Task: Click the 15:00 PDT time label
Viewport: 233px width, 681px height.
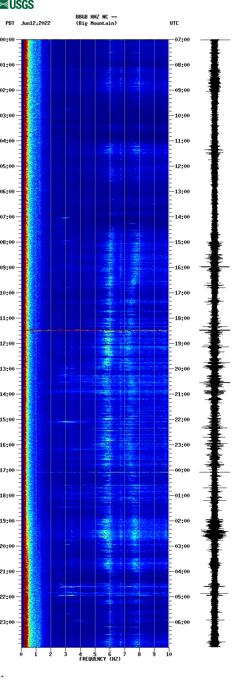Action: coord(8,420)
